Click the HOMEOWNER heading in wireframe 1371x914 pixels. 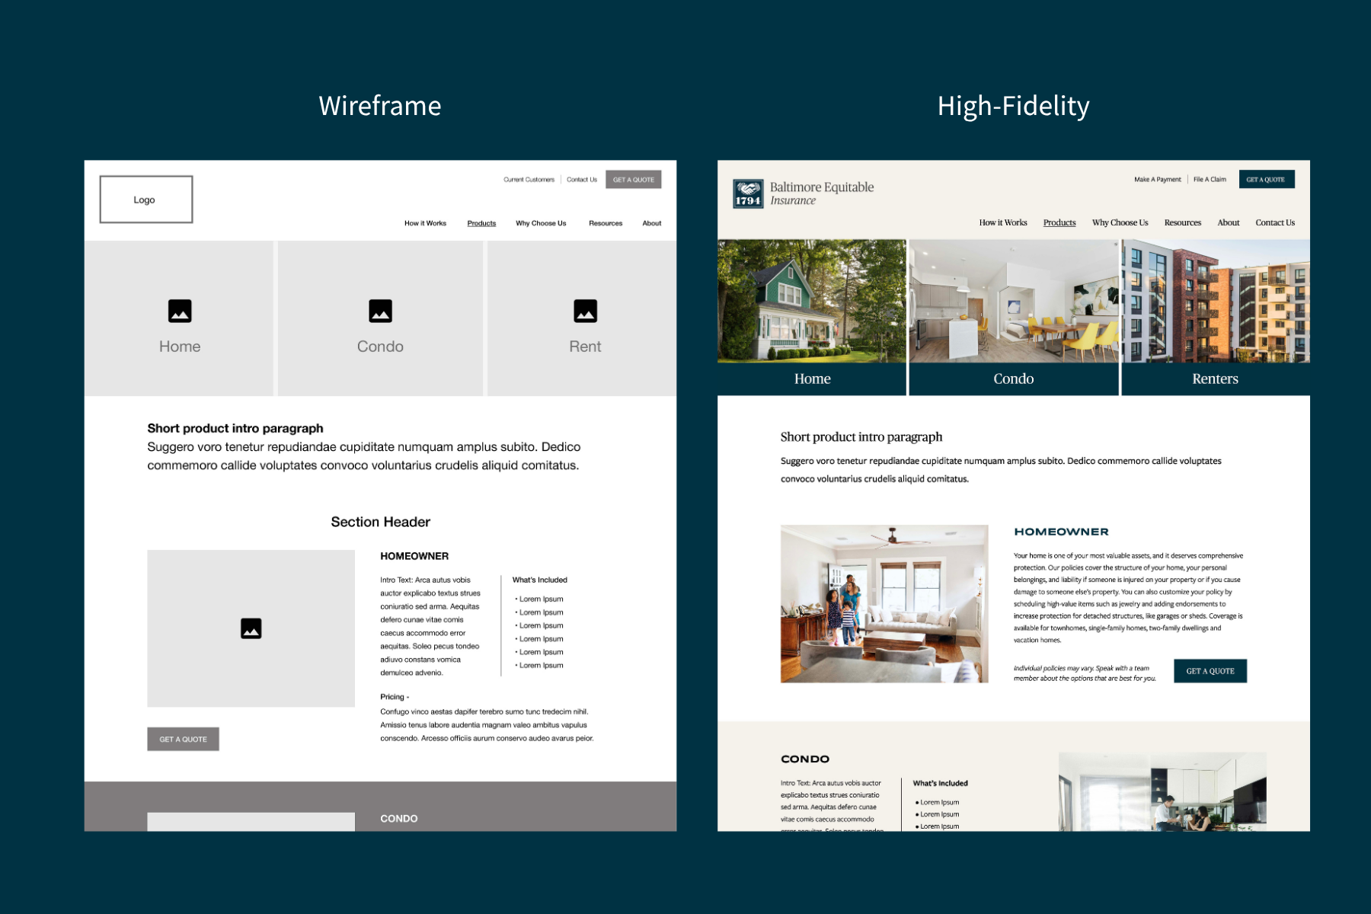pos(414,556)
